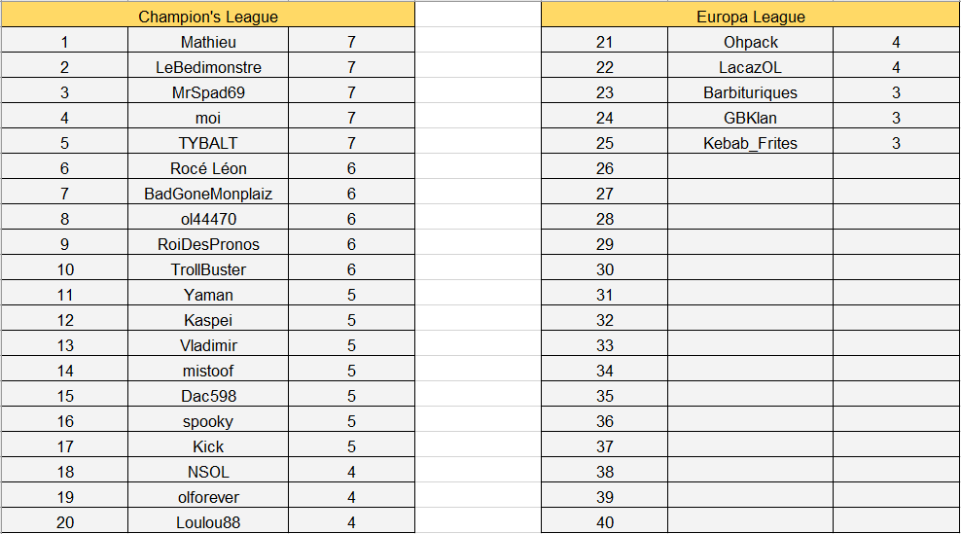Select the TYBALT name cell
This screenshot has height=534, width=961.
click(x=208, y=143)
